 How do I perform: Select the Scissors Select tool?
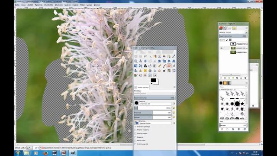(160, 56)
